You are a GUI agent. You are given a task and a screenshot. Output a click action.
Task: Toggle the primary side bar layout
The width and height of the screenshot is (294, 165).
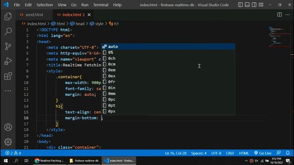pos(240,5)
